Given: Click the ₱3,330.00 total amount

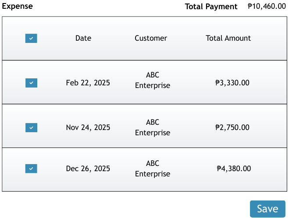Looking at the screenshot, I should (x=232, y=83).
